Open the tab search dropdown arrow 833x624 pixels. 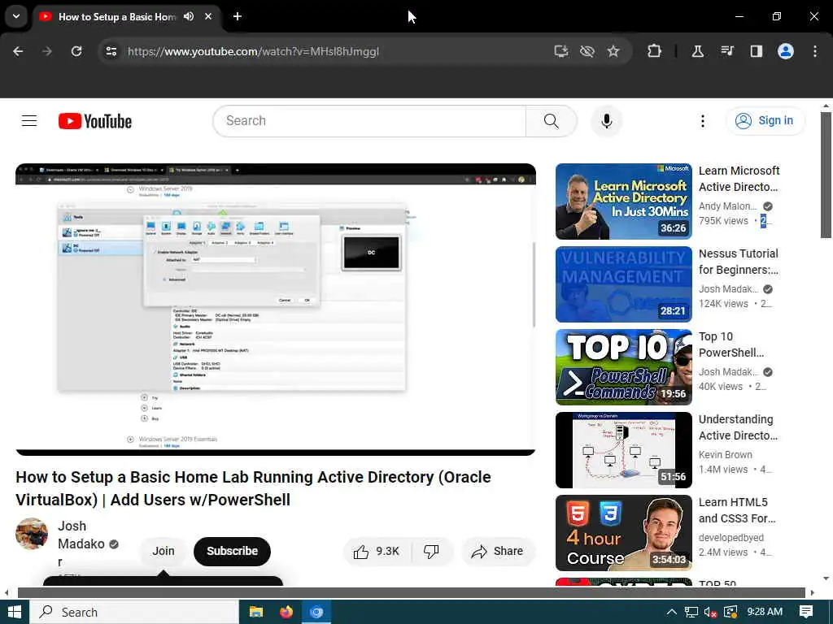[x=16, y=16]
